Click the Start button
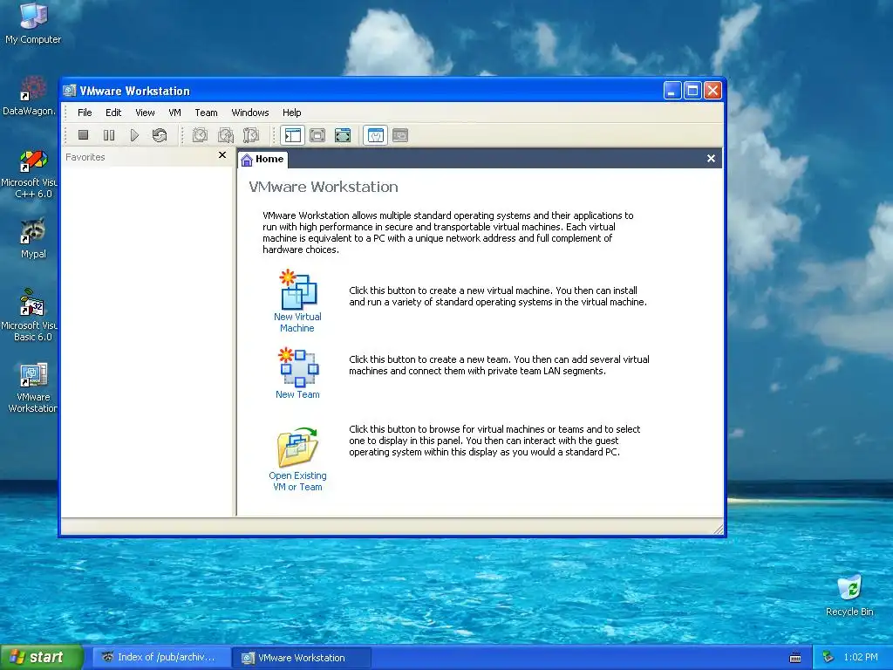893x670 pixels. tap(42, 657)
